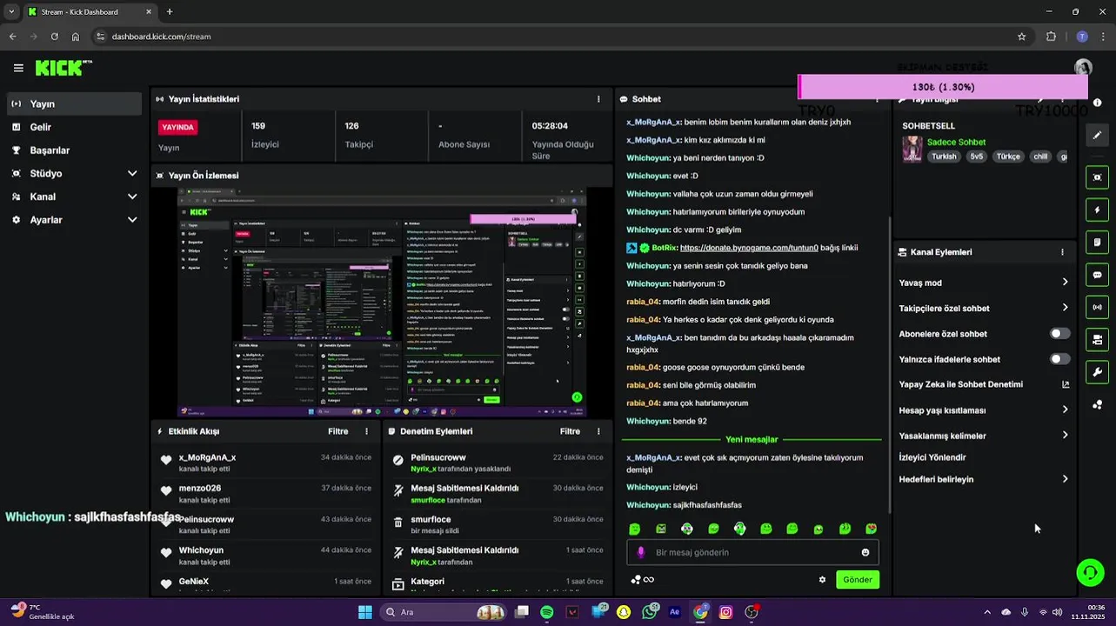Click Filtre in Denetim Eylemleri panel
This screenshot has width=1116, height=626.
point(570,431)
